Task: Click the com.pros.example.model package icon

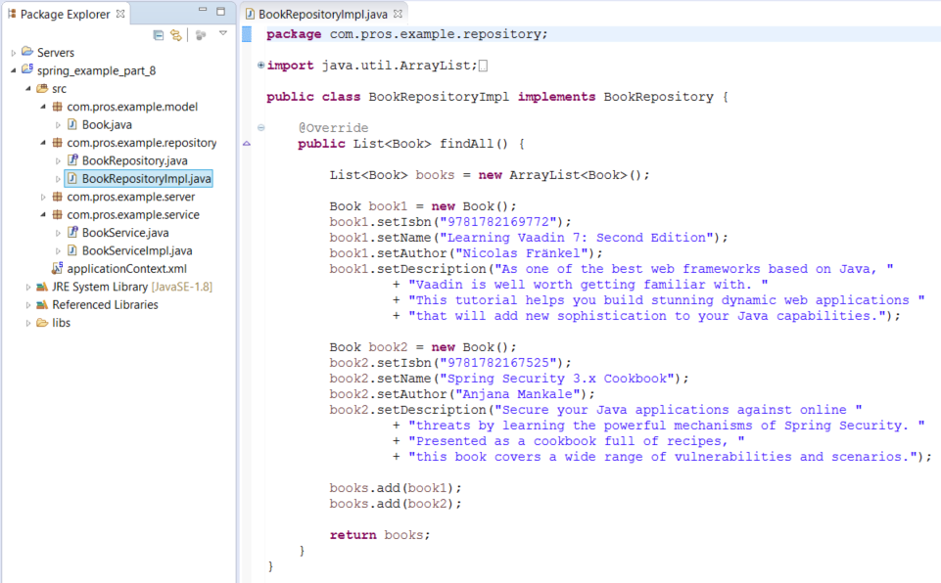Action: (57, 107)
